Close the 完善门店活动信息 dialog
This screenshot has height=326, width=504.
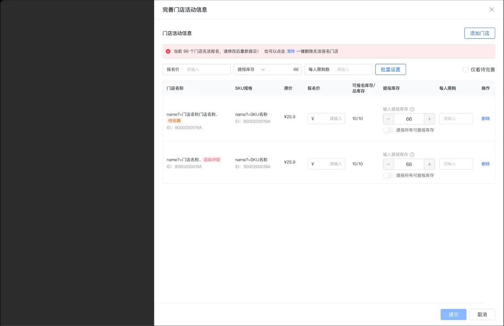491,9
